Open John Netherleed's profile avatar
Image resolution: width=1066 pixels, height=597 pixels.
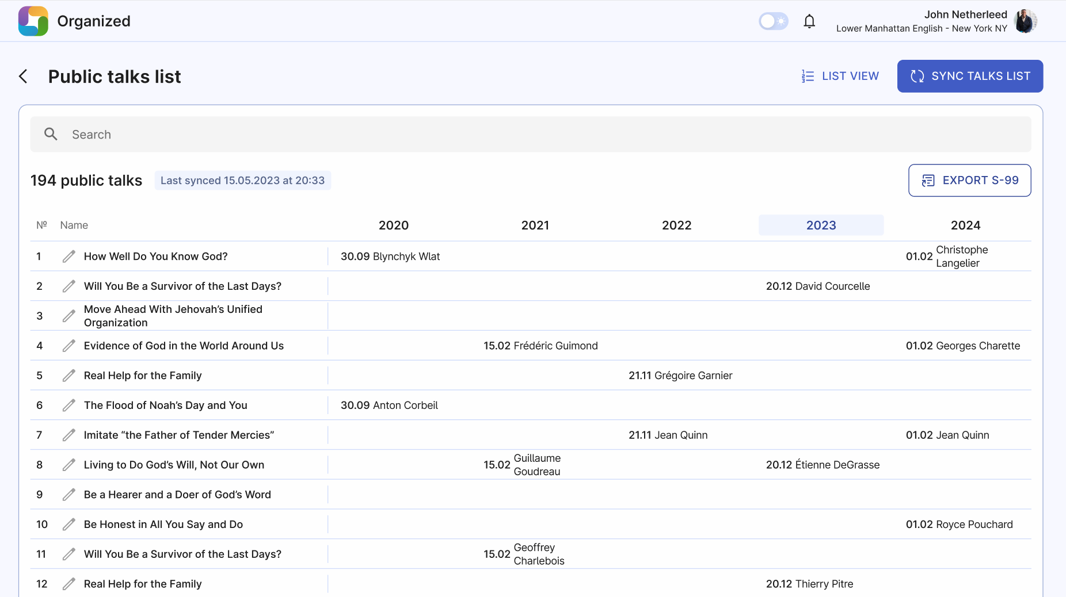[x=1025, y=21]
